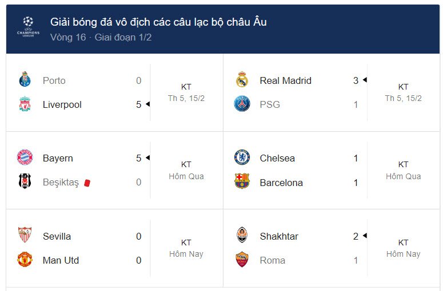The width and height of the screenshot is (443, 291).
Task: Open the Real Madrid crest
Action: coord(242,79)
